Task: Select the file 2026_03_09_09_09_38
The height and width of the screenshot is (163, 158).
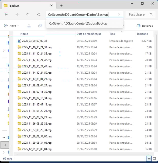Action: [34, 41]
